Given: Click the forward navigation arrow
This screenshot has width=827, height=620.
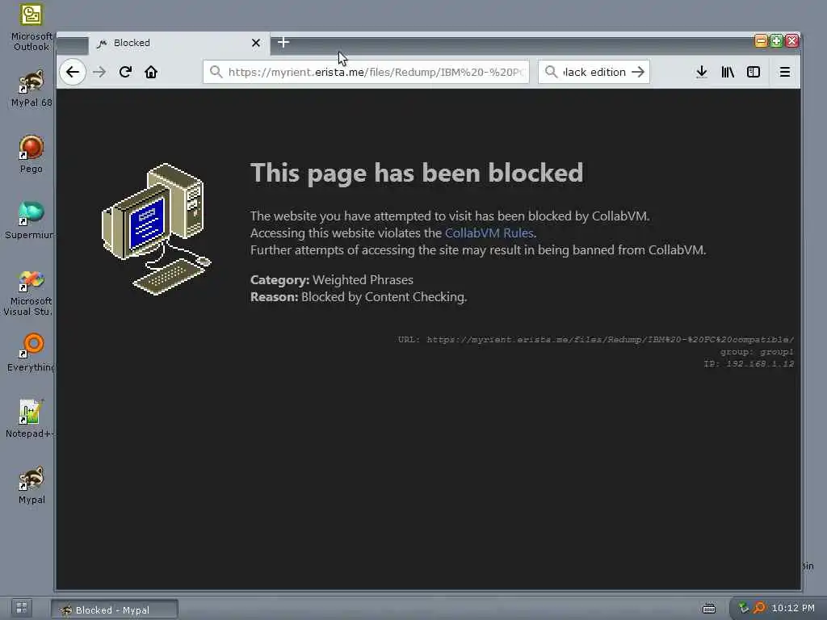Looking at the screenshot, I should pos(99,72).
